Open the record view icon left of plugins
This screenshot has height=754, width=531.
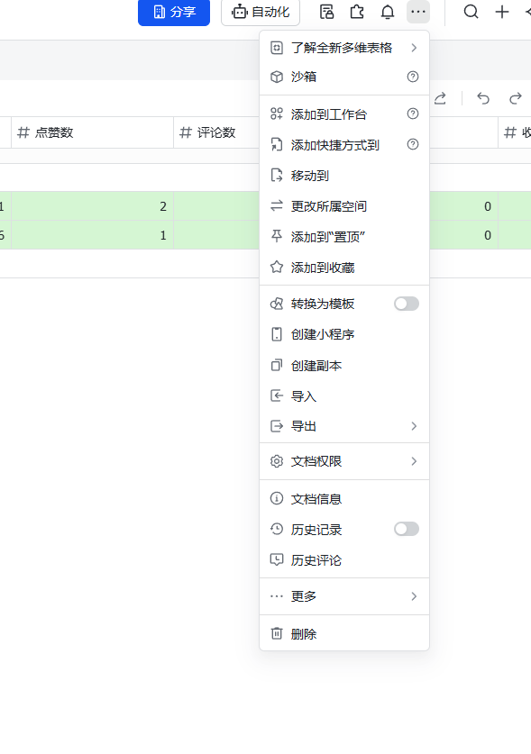326,13
